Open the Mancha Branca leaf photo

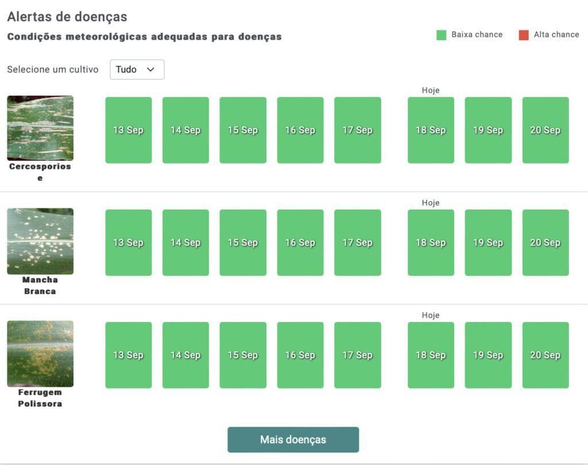pos(40,241)
